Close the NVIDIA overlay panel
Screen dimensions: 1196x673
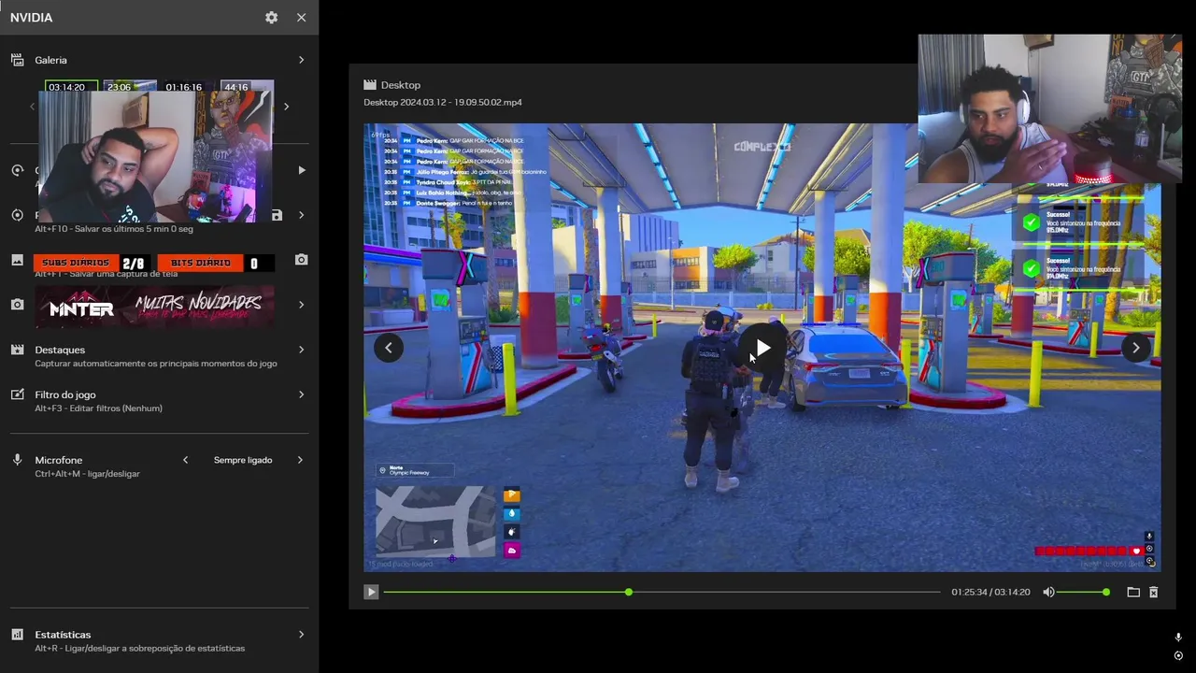point(301,18)
